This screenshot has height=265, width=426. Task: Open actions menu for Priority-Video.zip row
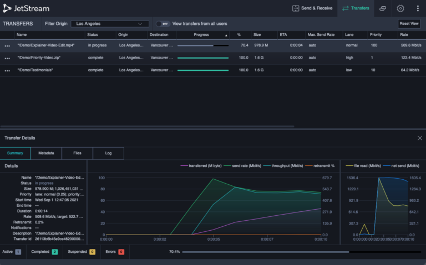coord(7,58)
